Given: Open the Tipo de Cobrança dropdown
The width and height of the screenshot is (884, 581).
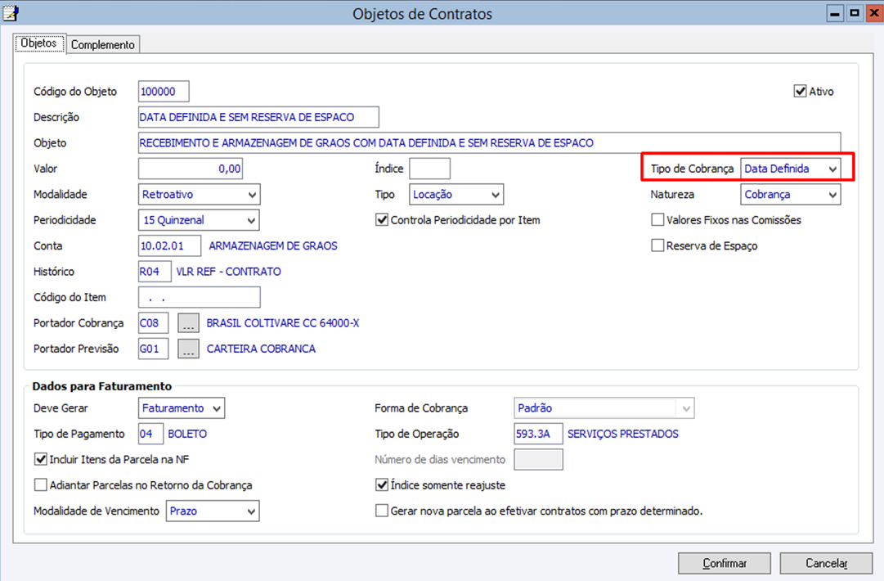Looking at the screenshot, I should click(790, 169).
